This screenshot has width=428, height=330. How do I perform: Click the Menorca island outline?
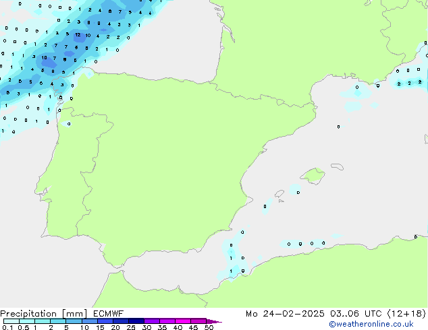[337, 166]
